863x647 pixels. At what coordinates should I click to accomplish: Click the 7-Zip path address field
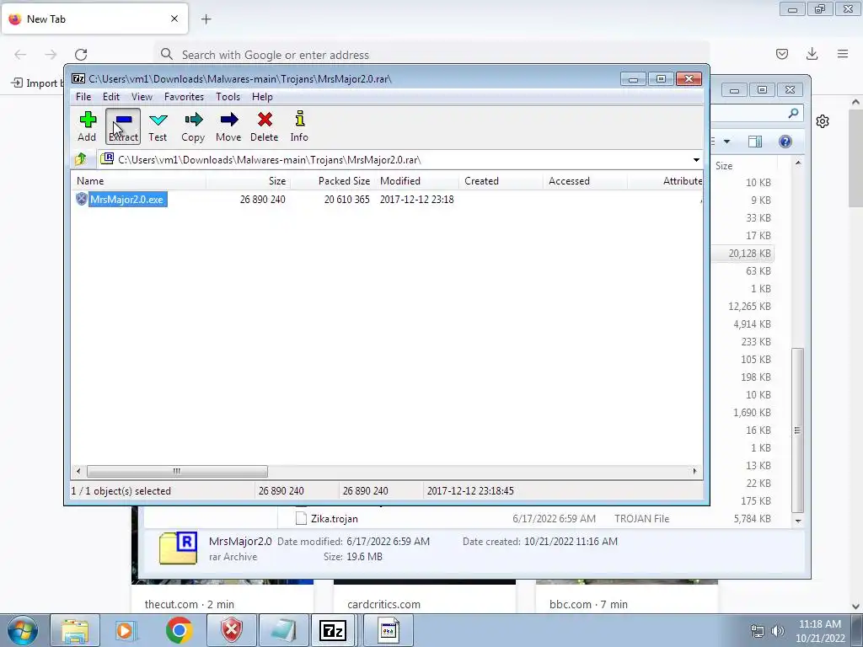399,160
